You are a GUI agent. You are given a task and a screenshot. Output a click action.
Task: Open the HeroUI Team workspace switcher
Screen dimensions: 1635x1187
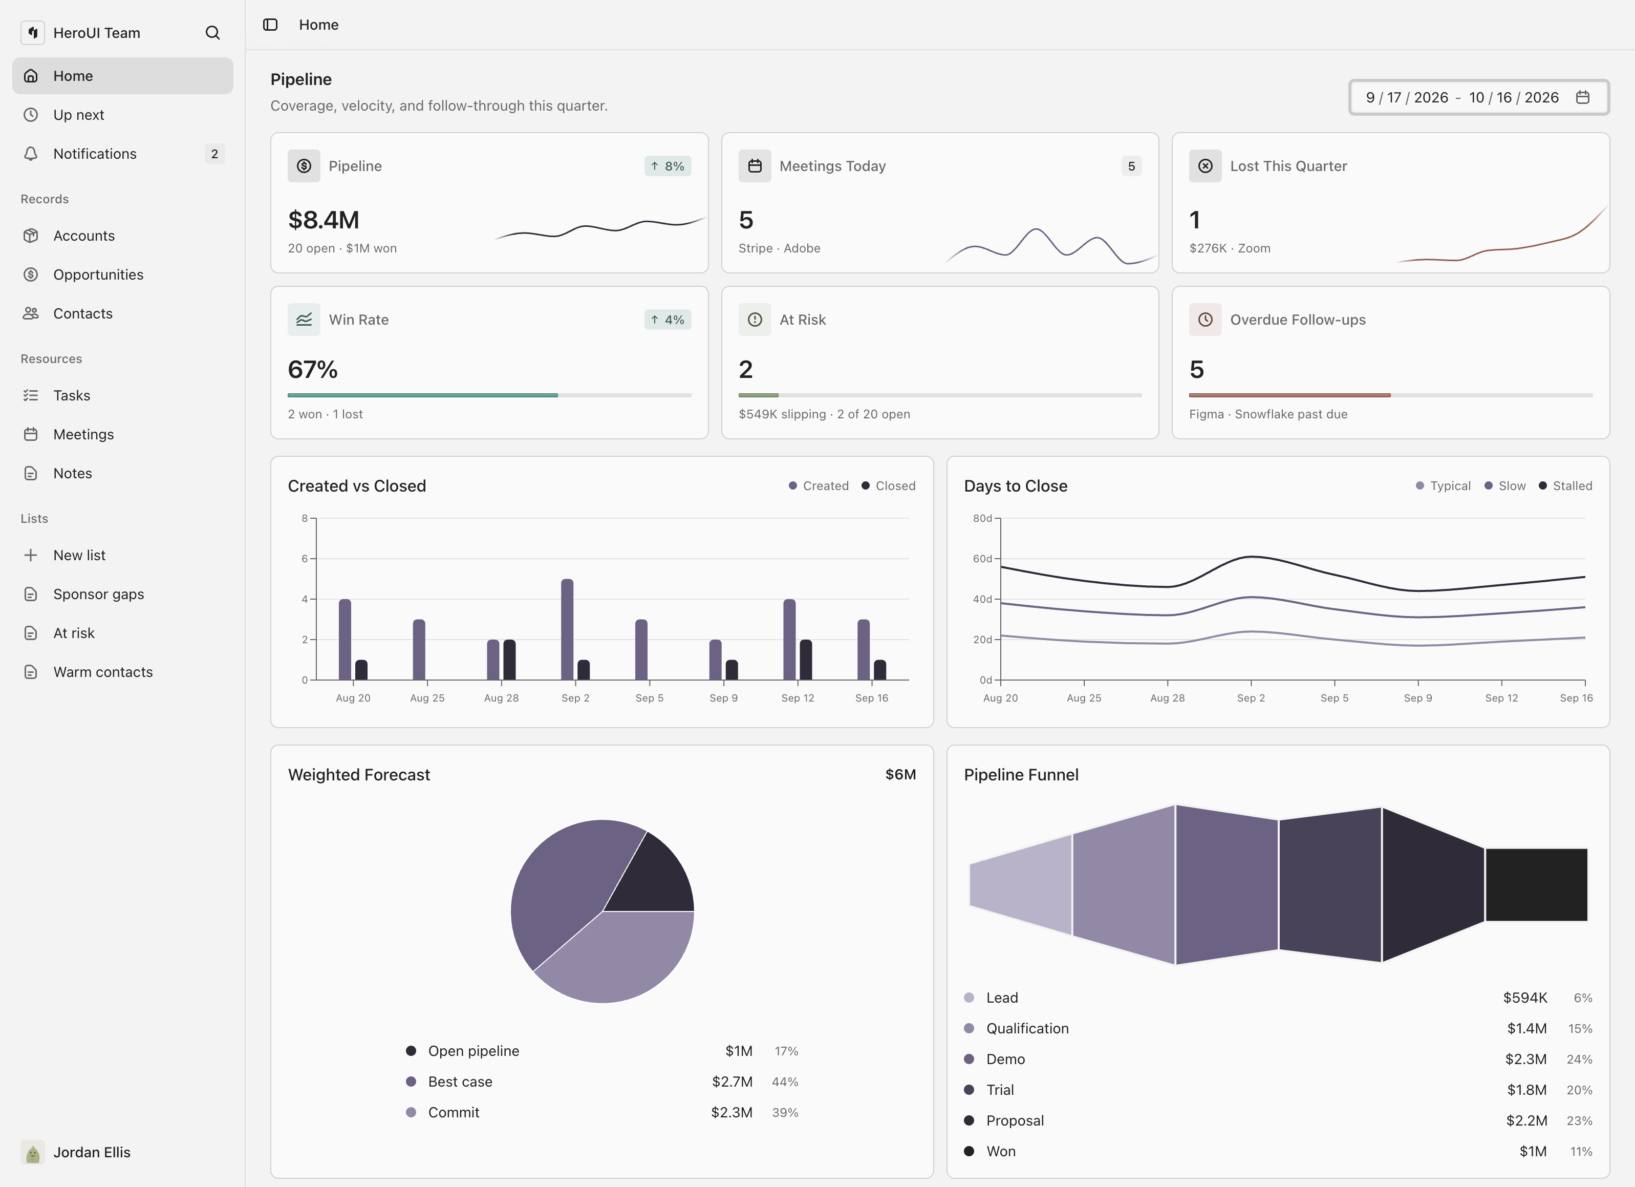[81, 32]
